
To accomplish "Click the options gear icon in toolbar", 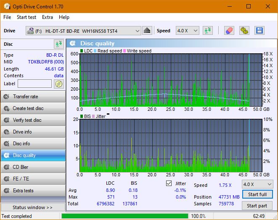I will (244, 31).
